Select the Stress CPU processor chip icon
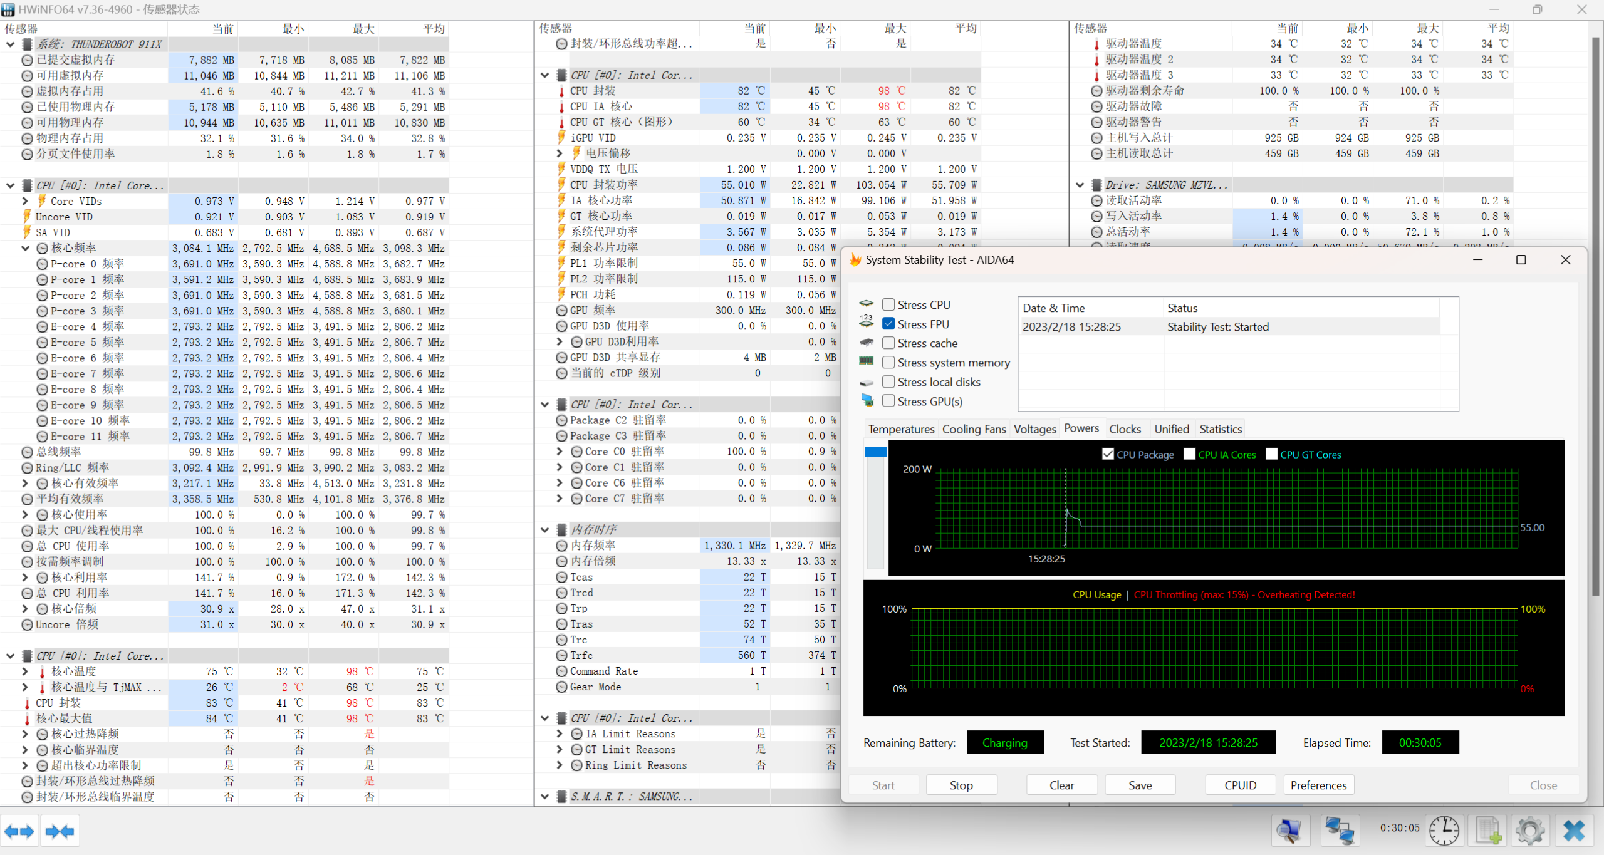 click(x=868, y=304)
